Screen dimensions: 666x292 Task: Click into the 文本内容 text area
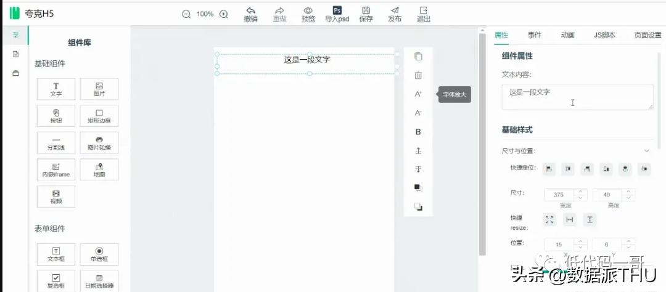coord(578,97)
